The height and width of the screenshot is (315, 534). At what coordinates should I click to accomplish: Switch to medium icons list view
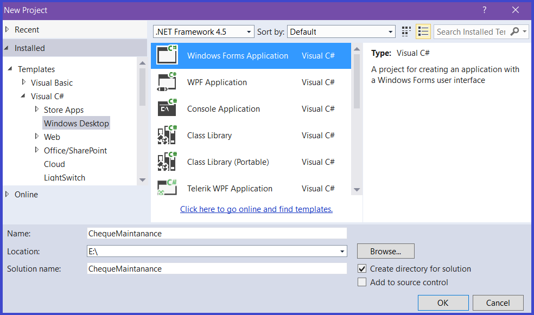coord(423,31)
